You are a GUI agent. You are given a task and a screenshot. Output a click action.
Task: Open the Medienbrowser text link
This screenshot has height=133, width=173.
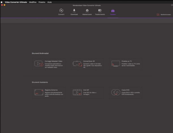(x=166, y=15)
